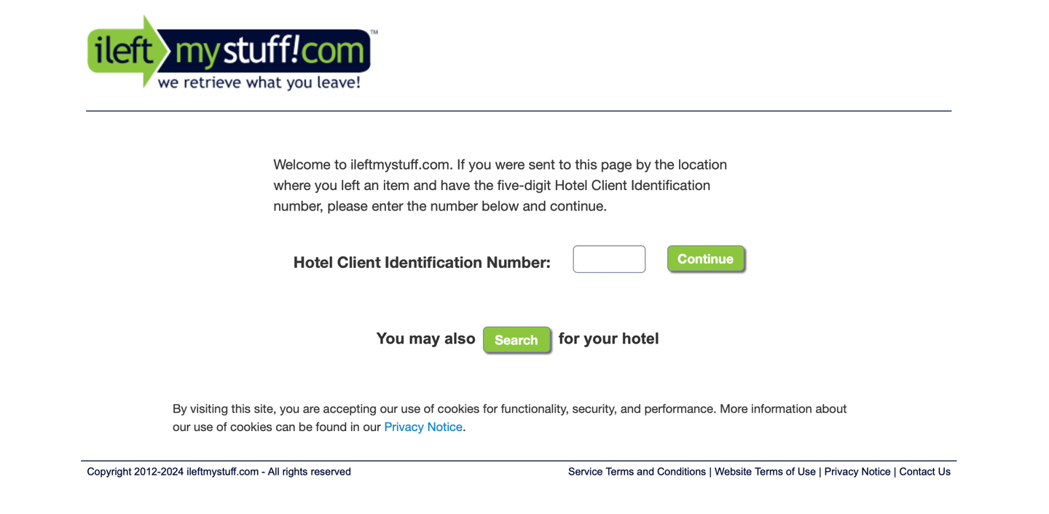
Task: Open the Privacy Notice from the footer
Action: tap(857, 472)
